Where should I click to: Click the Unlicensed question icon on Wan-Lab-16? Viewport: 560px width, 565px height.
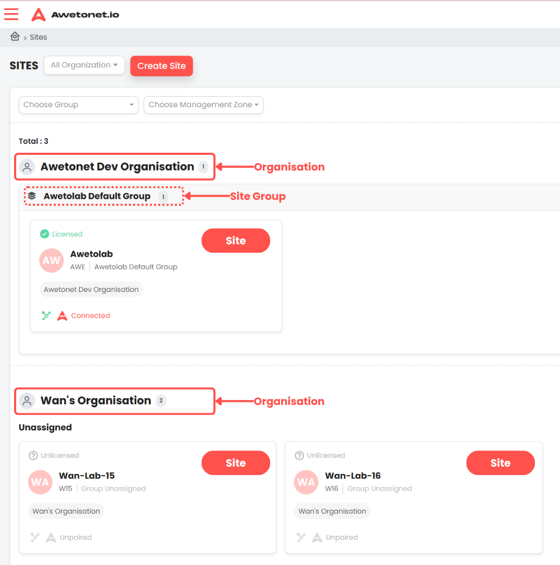(299, 456)
